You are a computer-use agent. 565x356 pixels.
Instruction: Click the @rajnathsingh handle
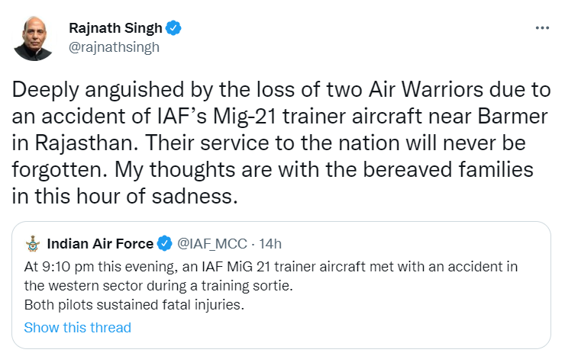click(113, 47)
